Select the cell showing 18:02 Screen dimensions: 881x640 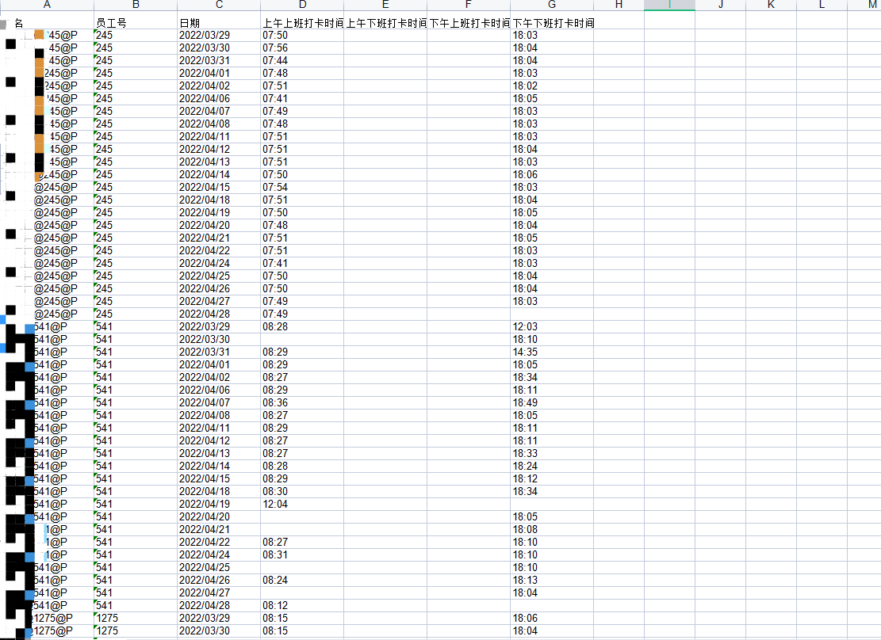552,86
